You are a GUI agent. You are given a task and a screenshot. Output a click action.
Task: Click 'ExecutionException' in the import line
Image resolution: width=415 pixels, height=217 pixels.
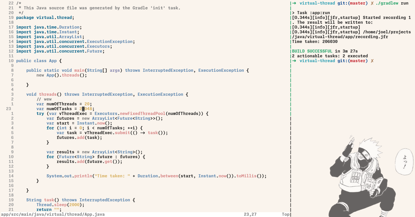click(x=110, y=41)
